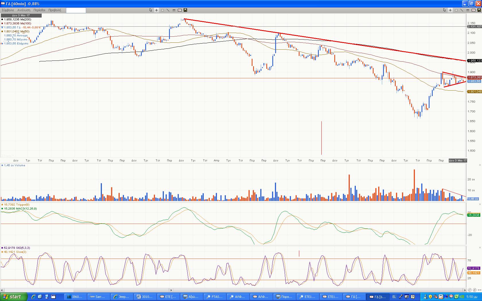Close the Stochastic StO indicator panel

[480, 247]
